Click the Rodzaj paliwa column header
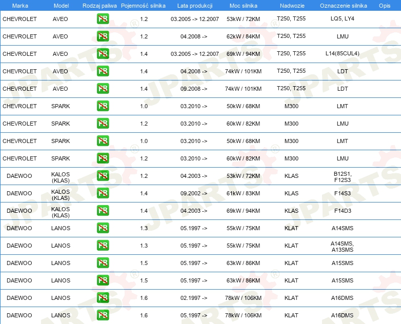Image resolution: width=401 pixels, height=324 pixels. 99,6
